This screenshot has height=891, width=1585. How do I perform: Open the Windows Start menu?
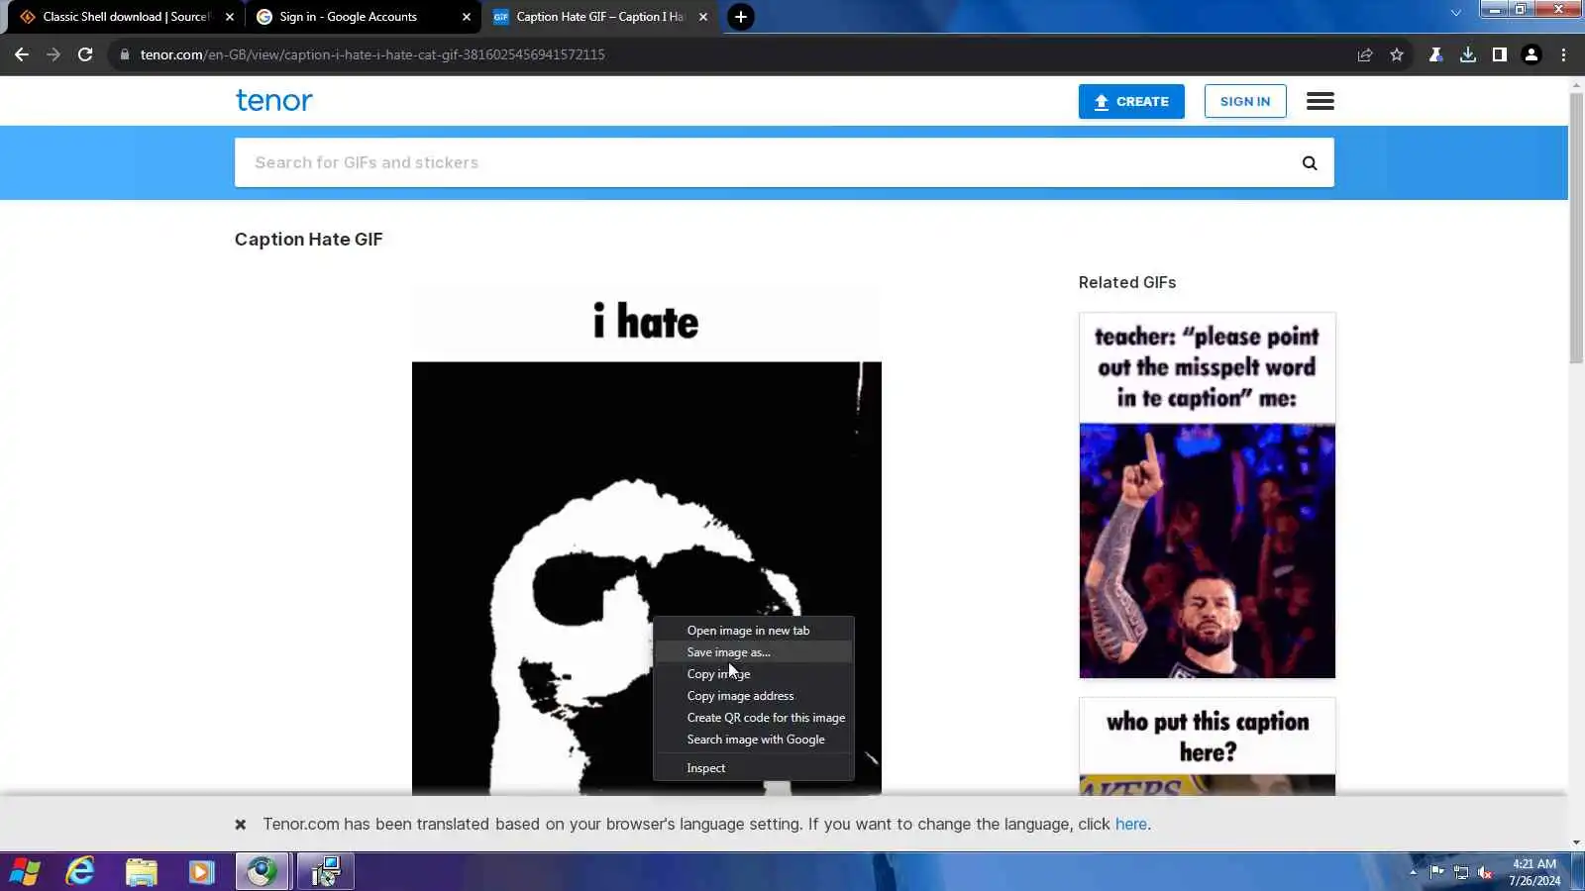(x=25, y=871)
